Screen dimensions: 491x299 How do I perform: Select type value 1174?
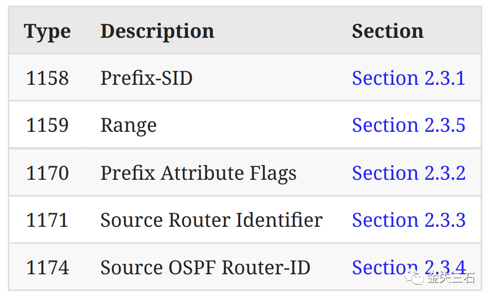pos(47,268)
